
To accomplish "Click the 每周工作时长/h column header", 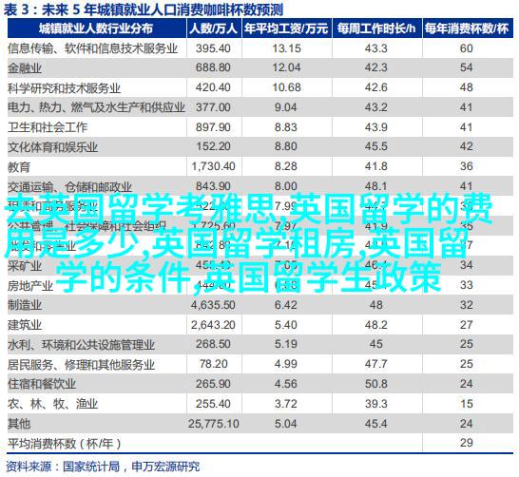I will pos(376,29).
